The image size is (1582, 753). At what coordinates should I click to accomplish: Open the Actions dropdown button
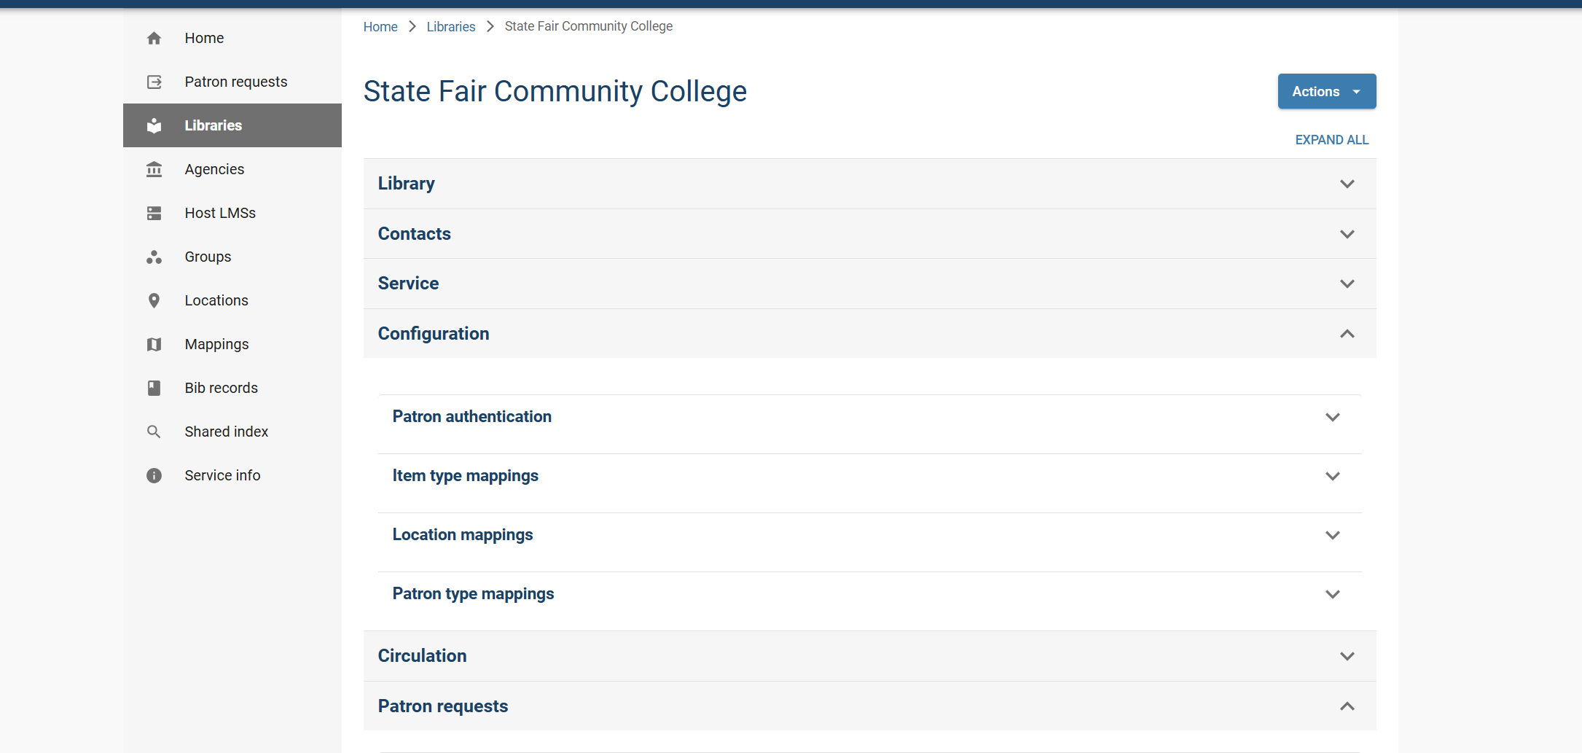pos(1326,91)
